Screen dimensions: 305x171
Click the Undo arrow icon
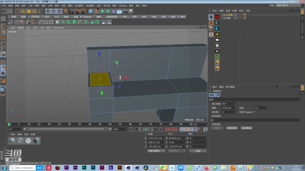pyautogui.click(x=5, y=11)
